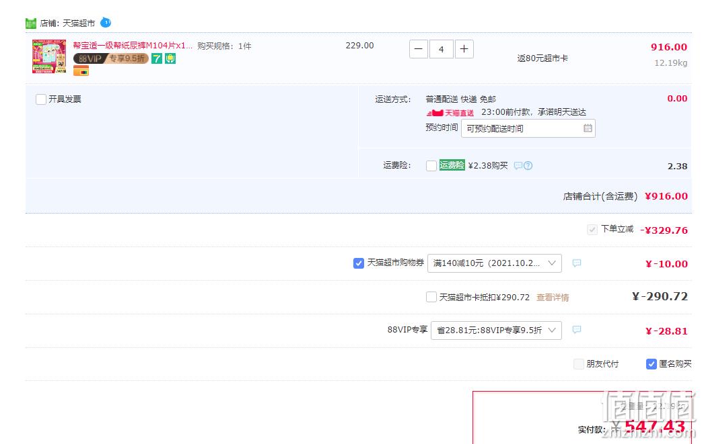Click the 查看详情 details link
The width and height of the screenshot is (702, 444).
click(x=553, y=298)
